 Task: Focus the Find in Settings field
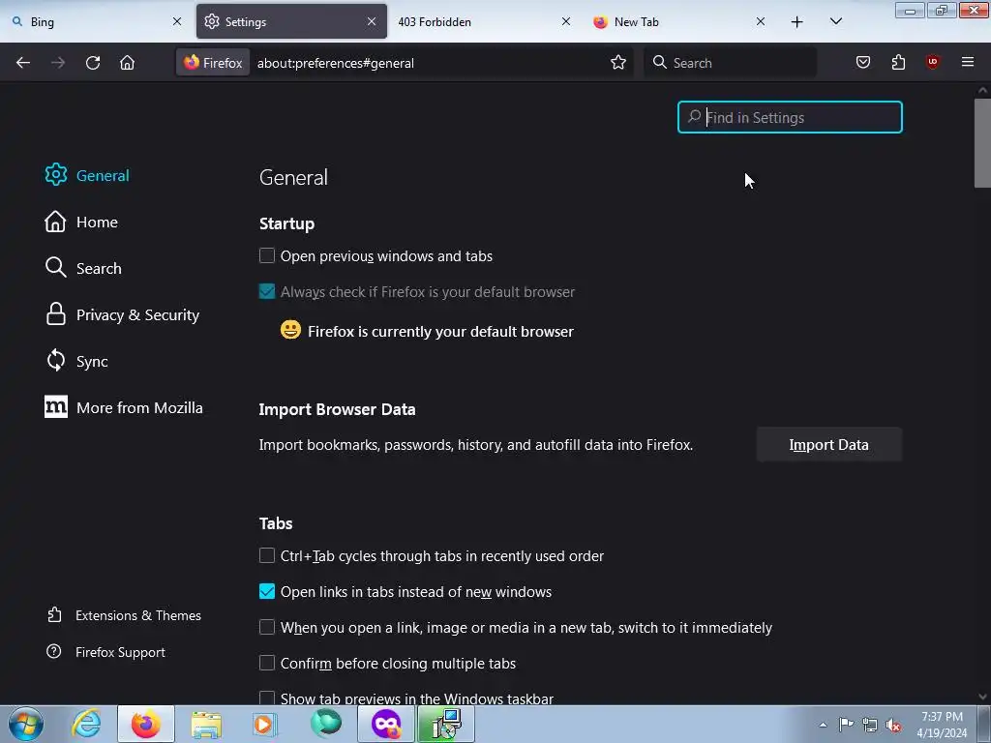point(790,117)
